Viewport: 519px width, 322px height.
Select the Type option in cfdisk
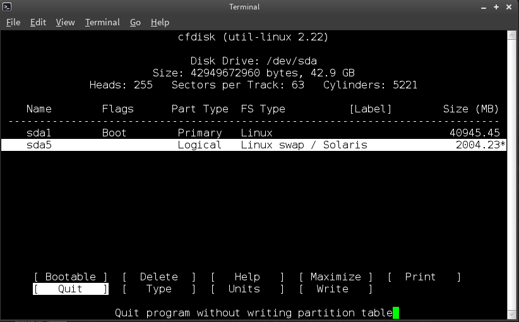(x=159, y=289)
